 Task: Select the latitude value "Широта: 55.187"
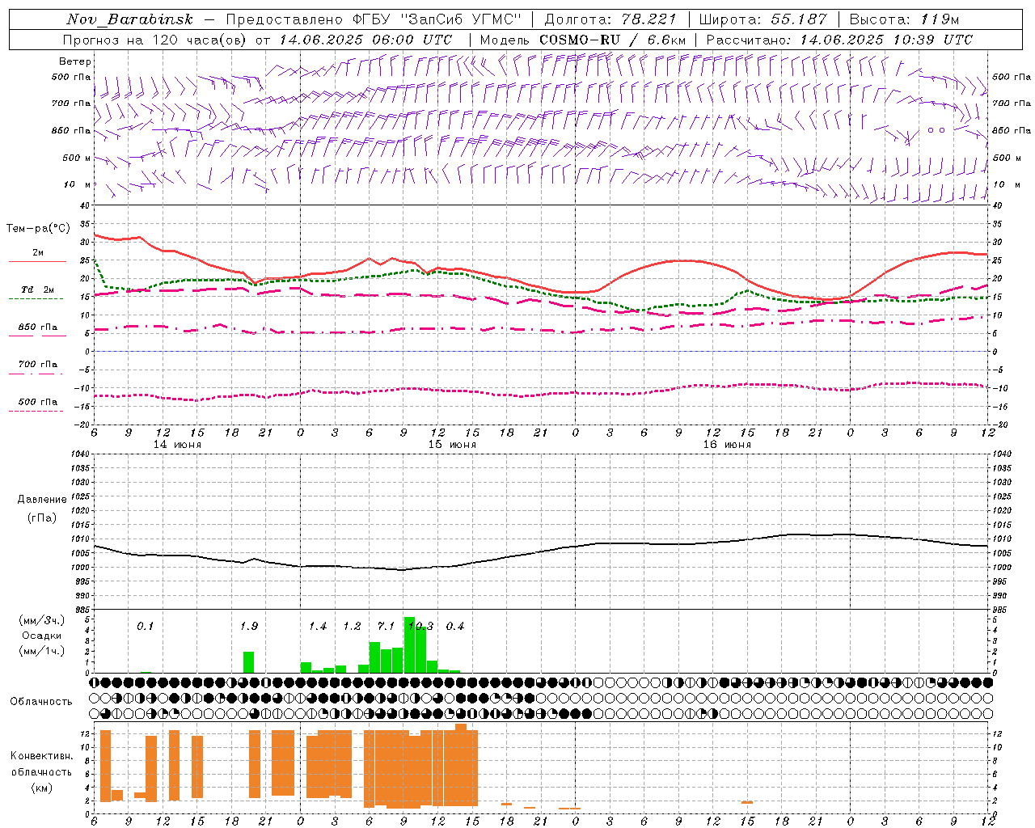763,19
